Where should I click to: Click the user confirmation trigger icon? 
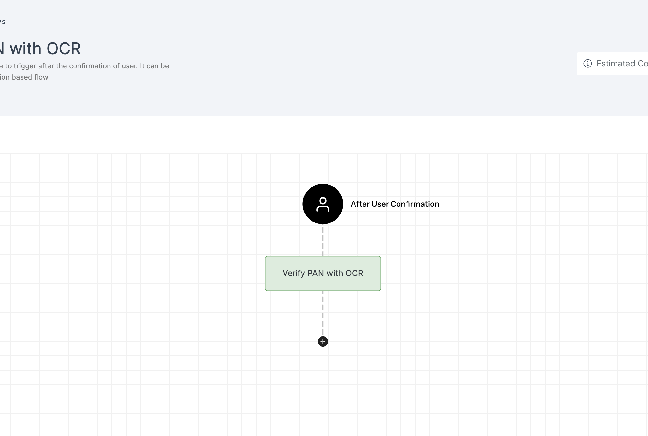(322, 204)
